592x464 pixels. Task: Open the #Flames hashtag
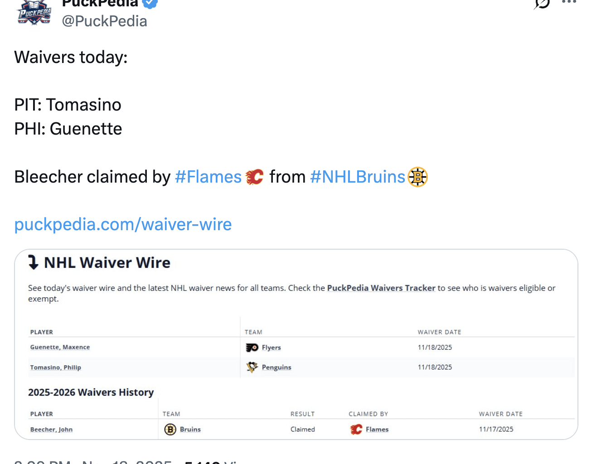(208, 177)
